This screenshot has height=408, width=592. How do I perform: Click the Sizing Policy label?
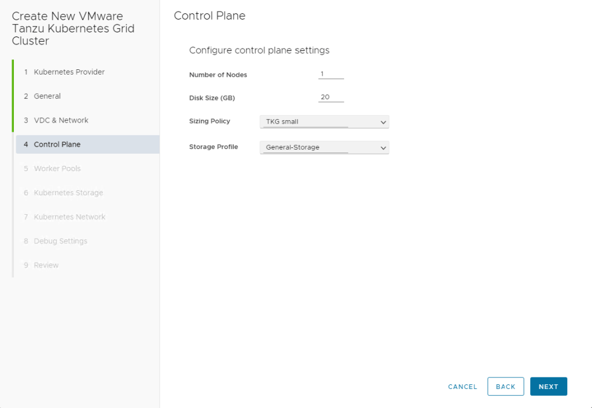pos(209,121)
